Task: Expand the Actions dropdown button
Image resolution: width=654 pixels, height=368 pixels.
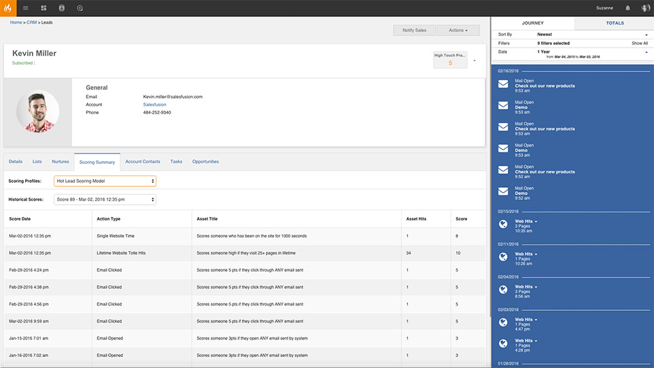Action: [458, 31]
